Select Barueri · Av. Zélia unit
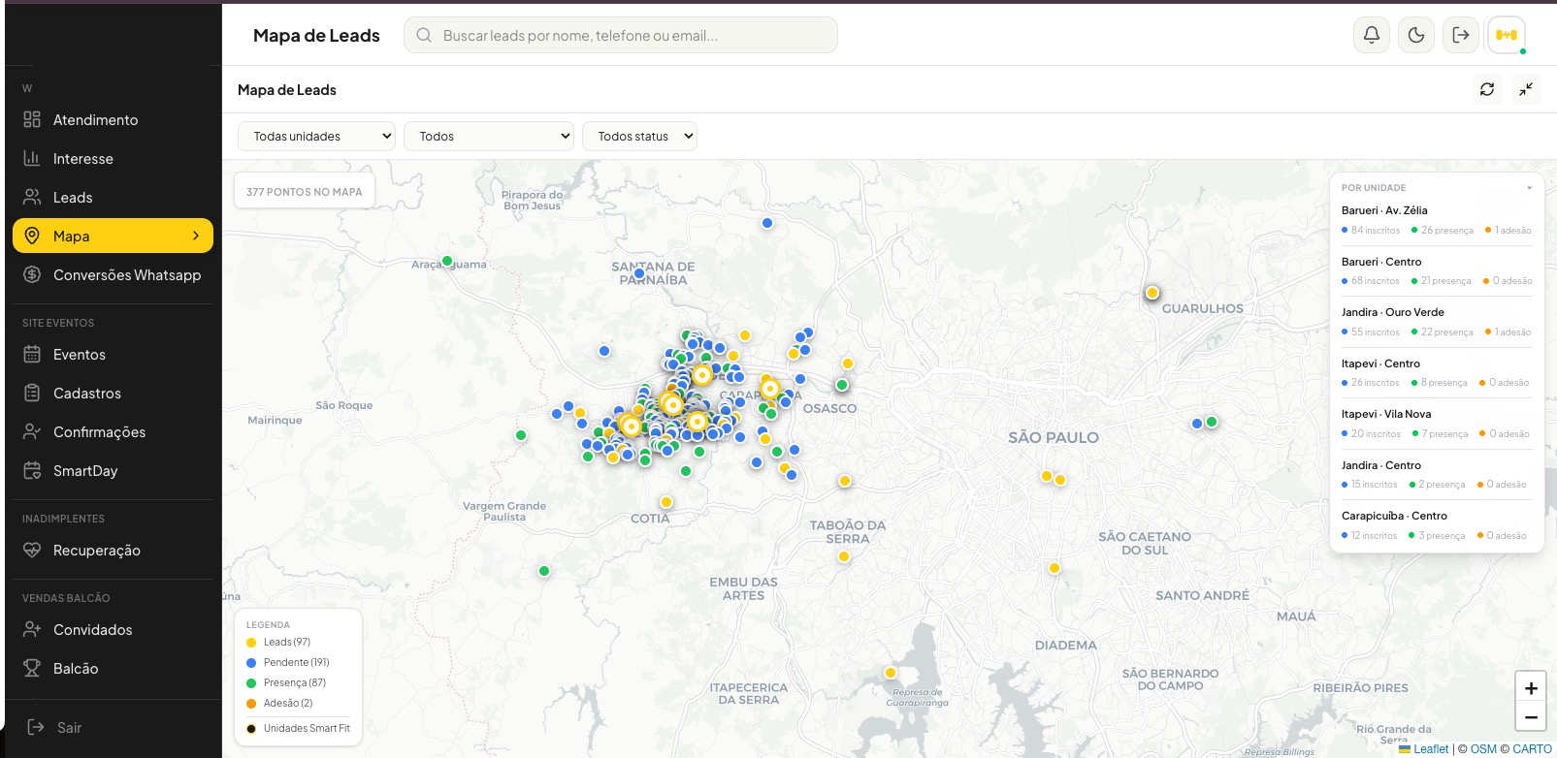The image size is (1557, 758). point(1437,220)
